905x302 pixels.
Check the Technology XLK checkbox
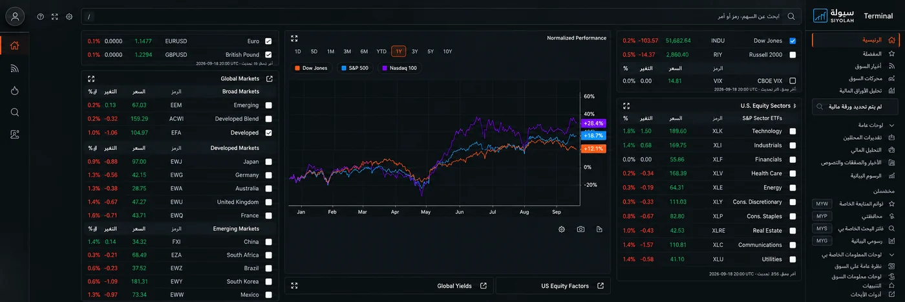tap(793, 131)
